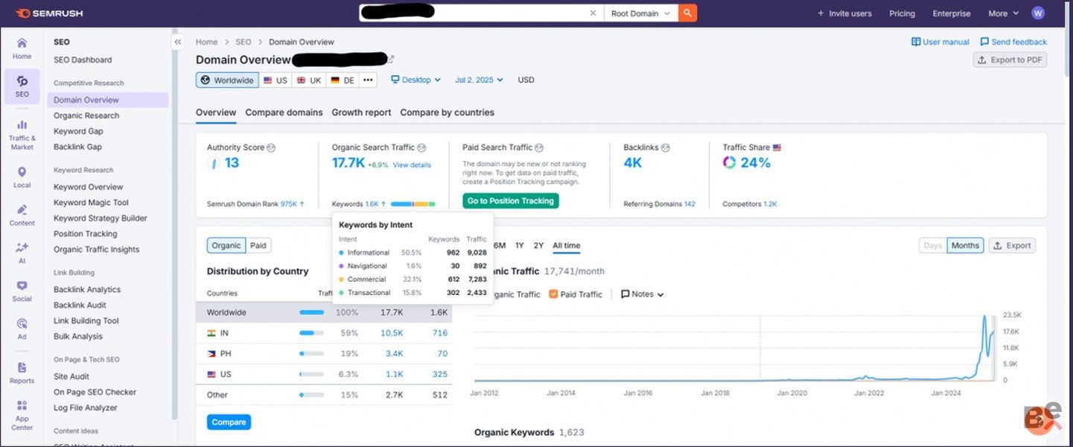Open the Content toolkit icon
This screenshot has height=447, width=1073.
(x=22, y=215)
